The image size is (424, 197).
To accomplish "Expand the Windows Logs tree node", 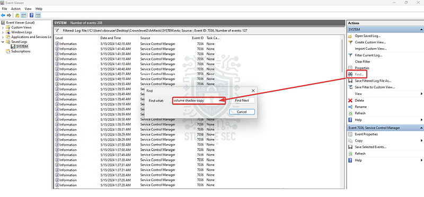I will click(3, 32).
